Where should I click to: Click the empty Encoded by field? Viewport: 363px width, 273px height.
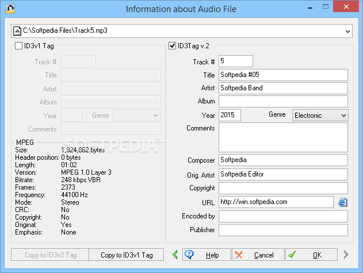point(283,216)
